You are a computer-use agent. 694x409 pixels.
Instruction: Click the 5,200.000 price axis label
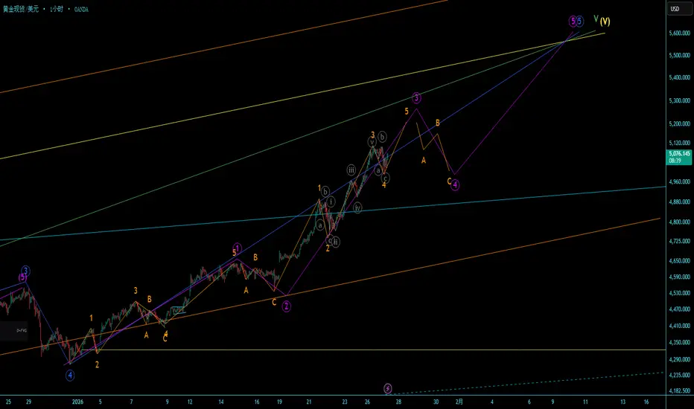tap(679, 123)
